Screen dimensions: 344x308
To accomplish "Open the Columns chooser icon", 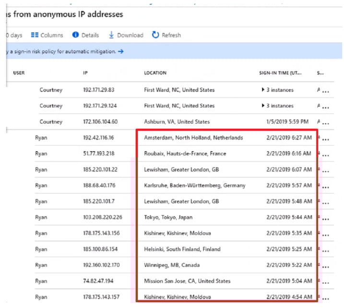I will coord(35,35).
